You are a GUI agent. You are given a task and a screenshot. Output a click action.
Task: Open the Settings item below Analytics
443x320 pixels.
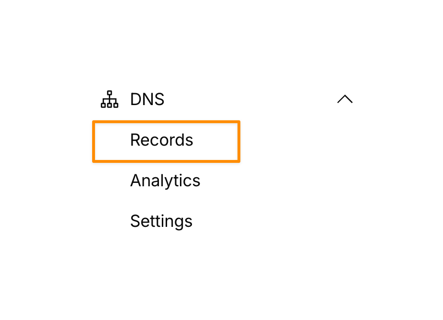[x=161, y=222]
